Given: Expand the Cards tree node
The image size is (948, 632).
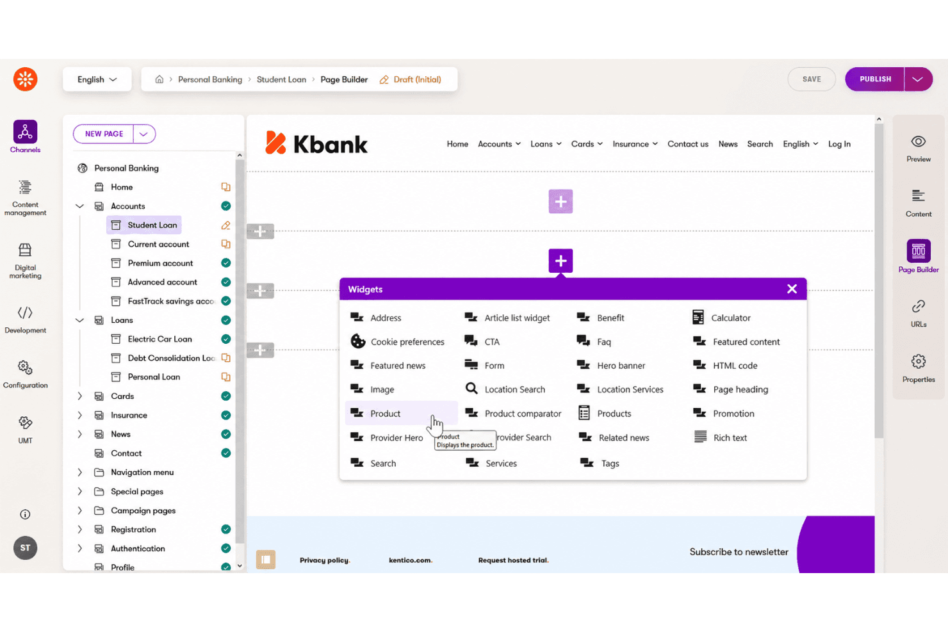Looking at the screenshot, I should [79, 396].
